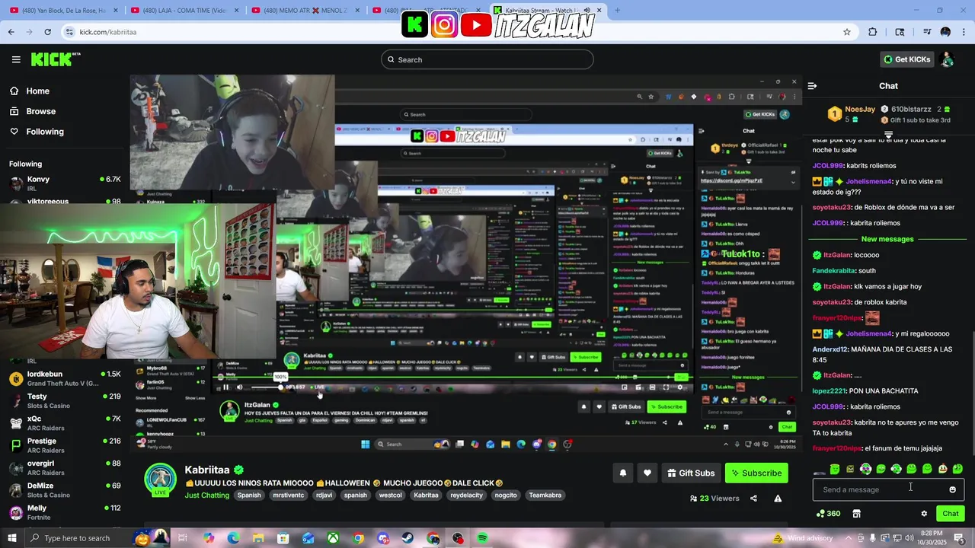The image size is (975, 548).
Task: Click the Get KICKs button
Action: (x=906, y=59)
